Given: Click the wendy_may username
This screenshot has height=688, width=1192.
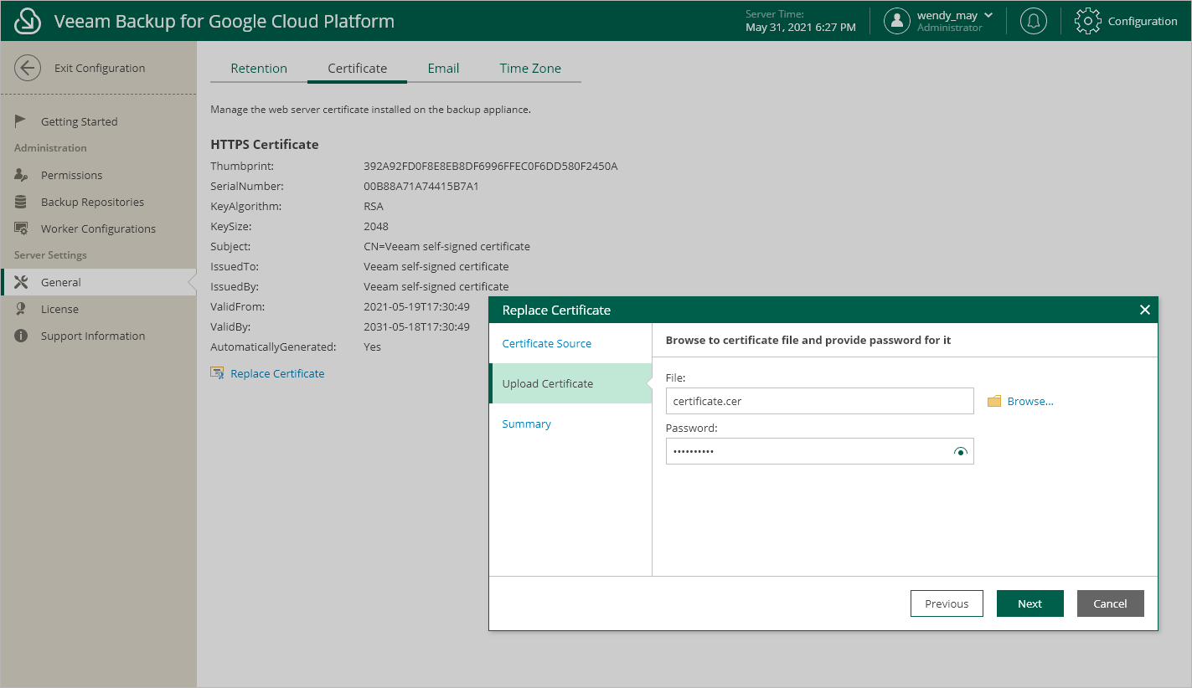Looking at the screenshot, I should (947, 15).
